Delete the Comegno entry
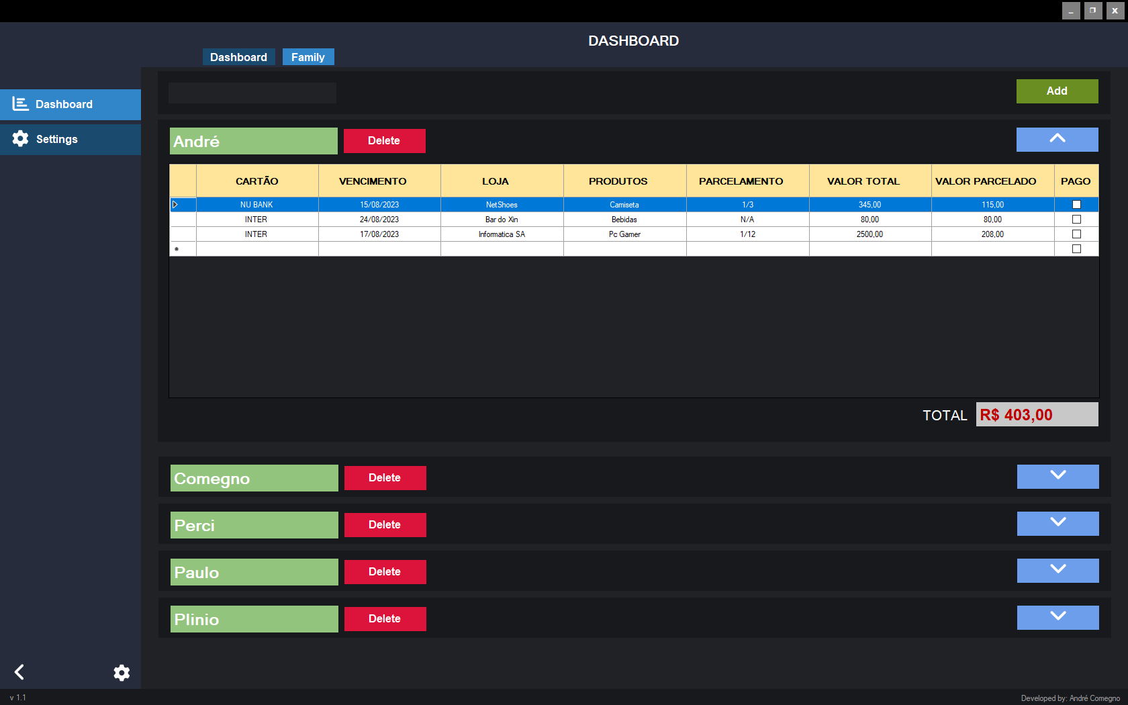The height and width of the screenshot is (705, 1128). pos(385,478)
